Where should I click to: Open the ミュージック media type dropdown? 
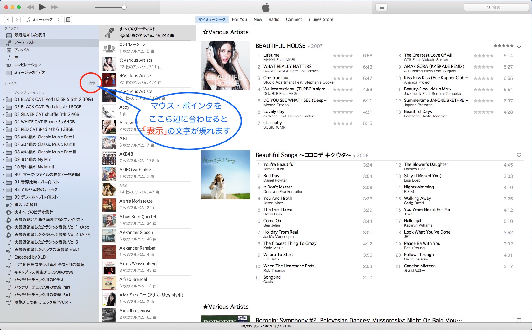click(x=43, y=19)
